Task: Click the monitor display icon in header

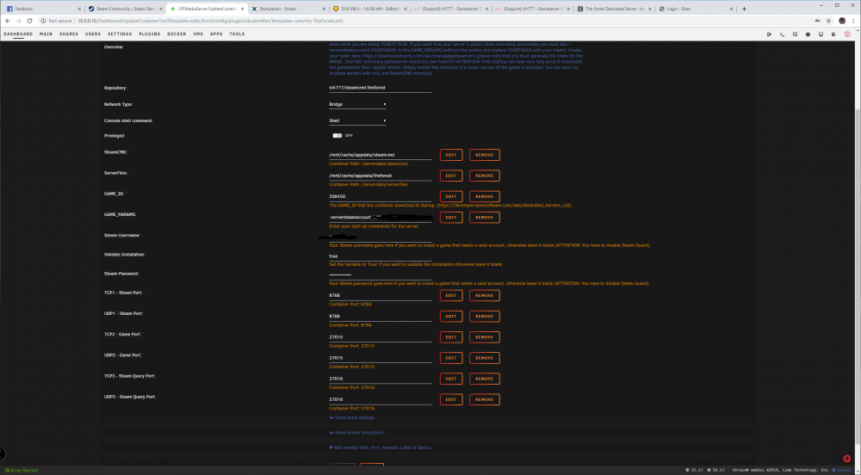Action: [x=821, y=34]
